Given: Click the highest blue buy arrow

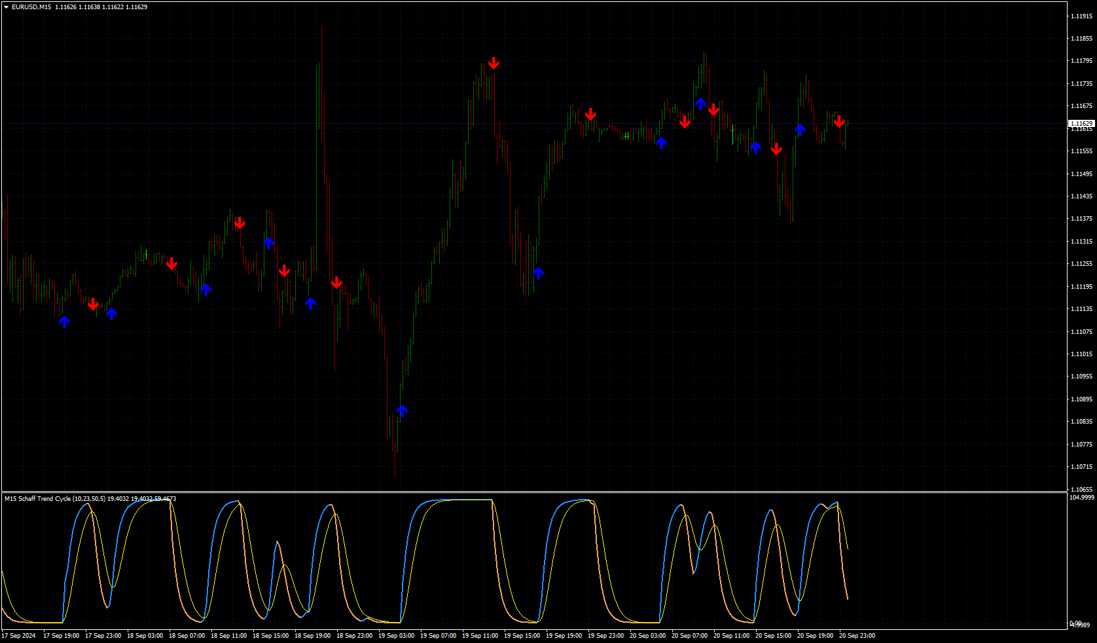Looking at the screenshot, I should [700, 103].
